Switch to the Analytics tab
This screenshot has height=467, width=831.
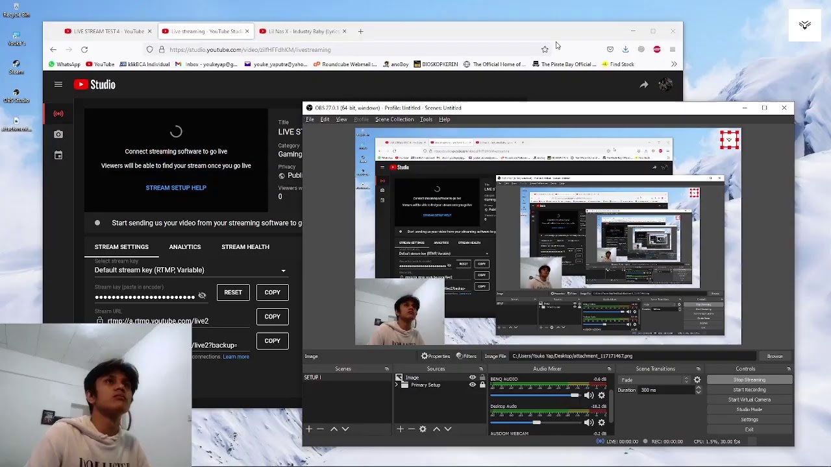coord(185,247)
